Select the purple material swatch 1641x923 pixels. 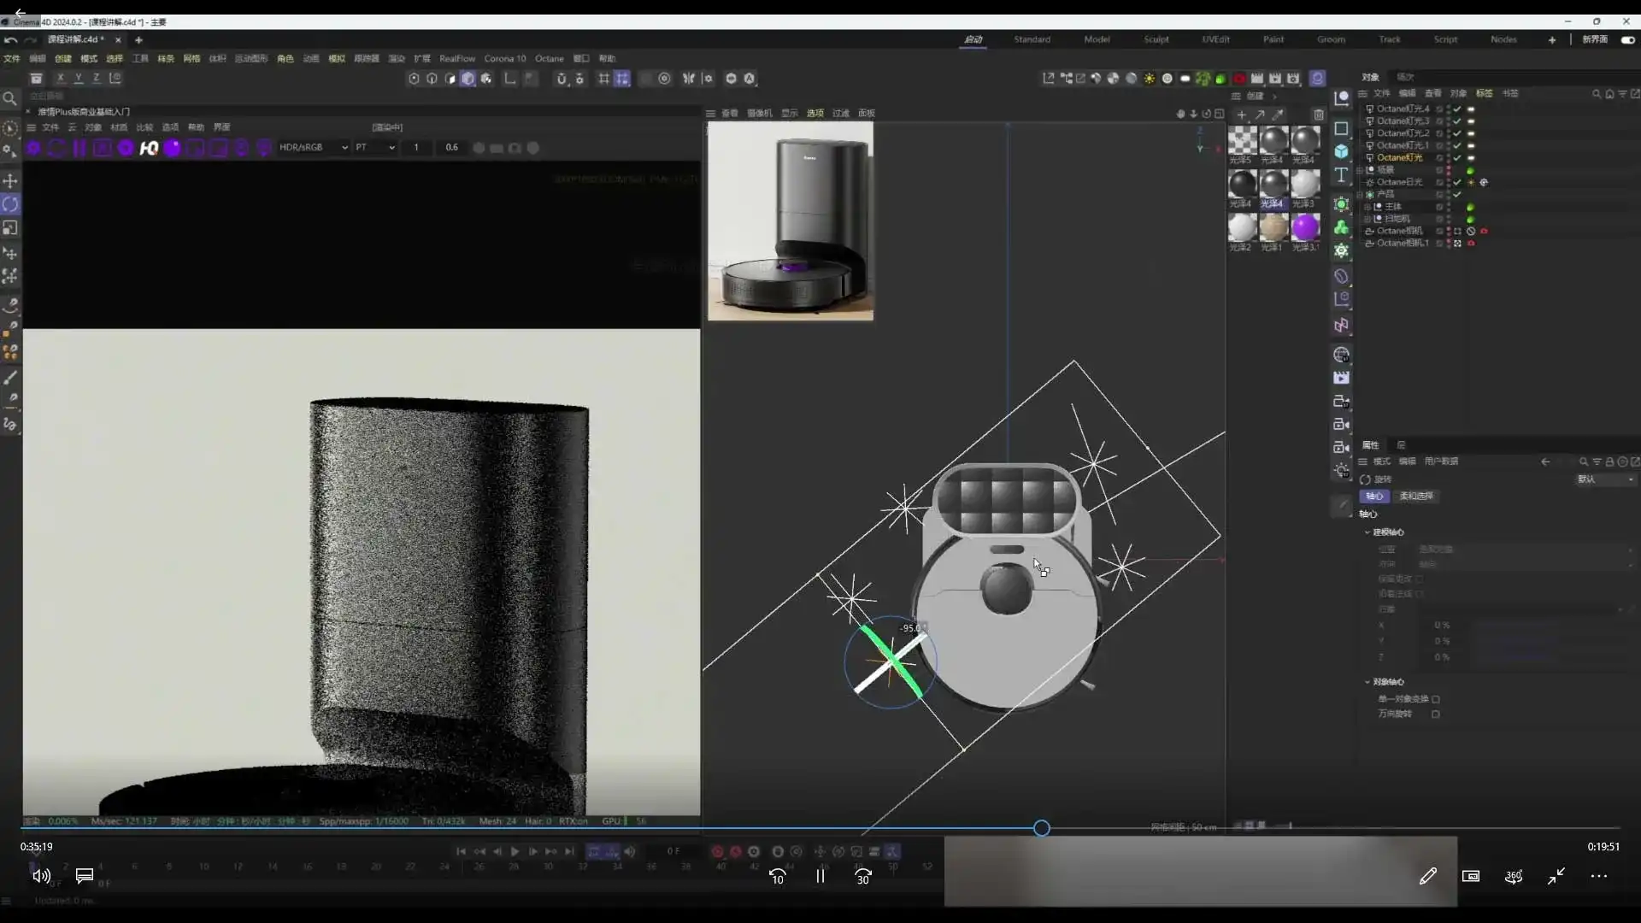coord(1305,227)
